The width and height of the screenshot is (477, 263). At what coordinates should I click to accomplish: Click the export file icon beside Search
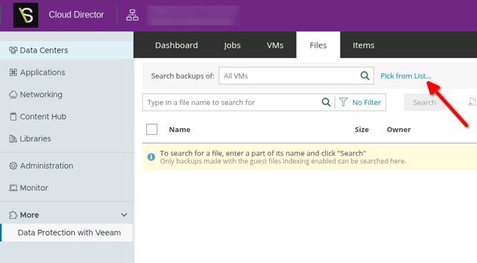[x=471, y=102]
